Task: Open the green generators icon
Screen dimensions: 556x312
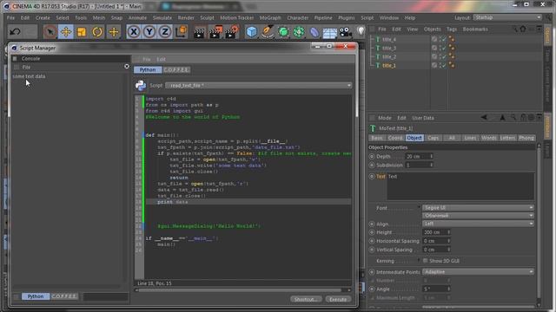Action: coord(283,32)
